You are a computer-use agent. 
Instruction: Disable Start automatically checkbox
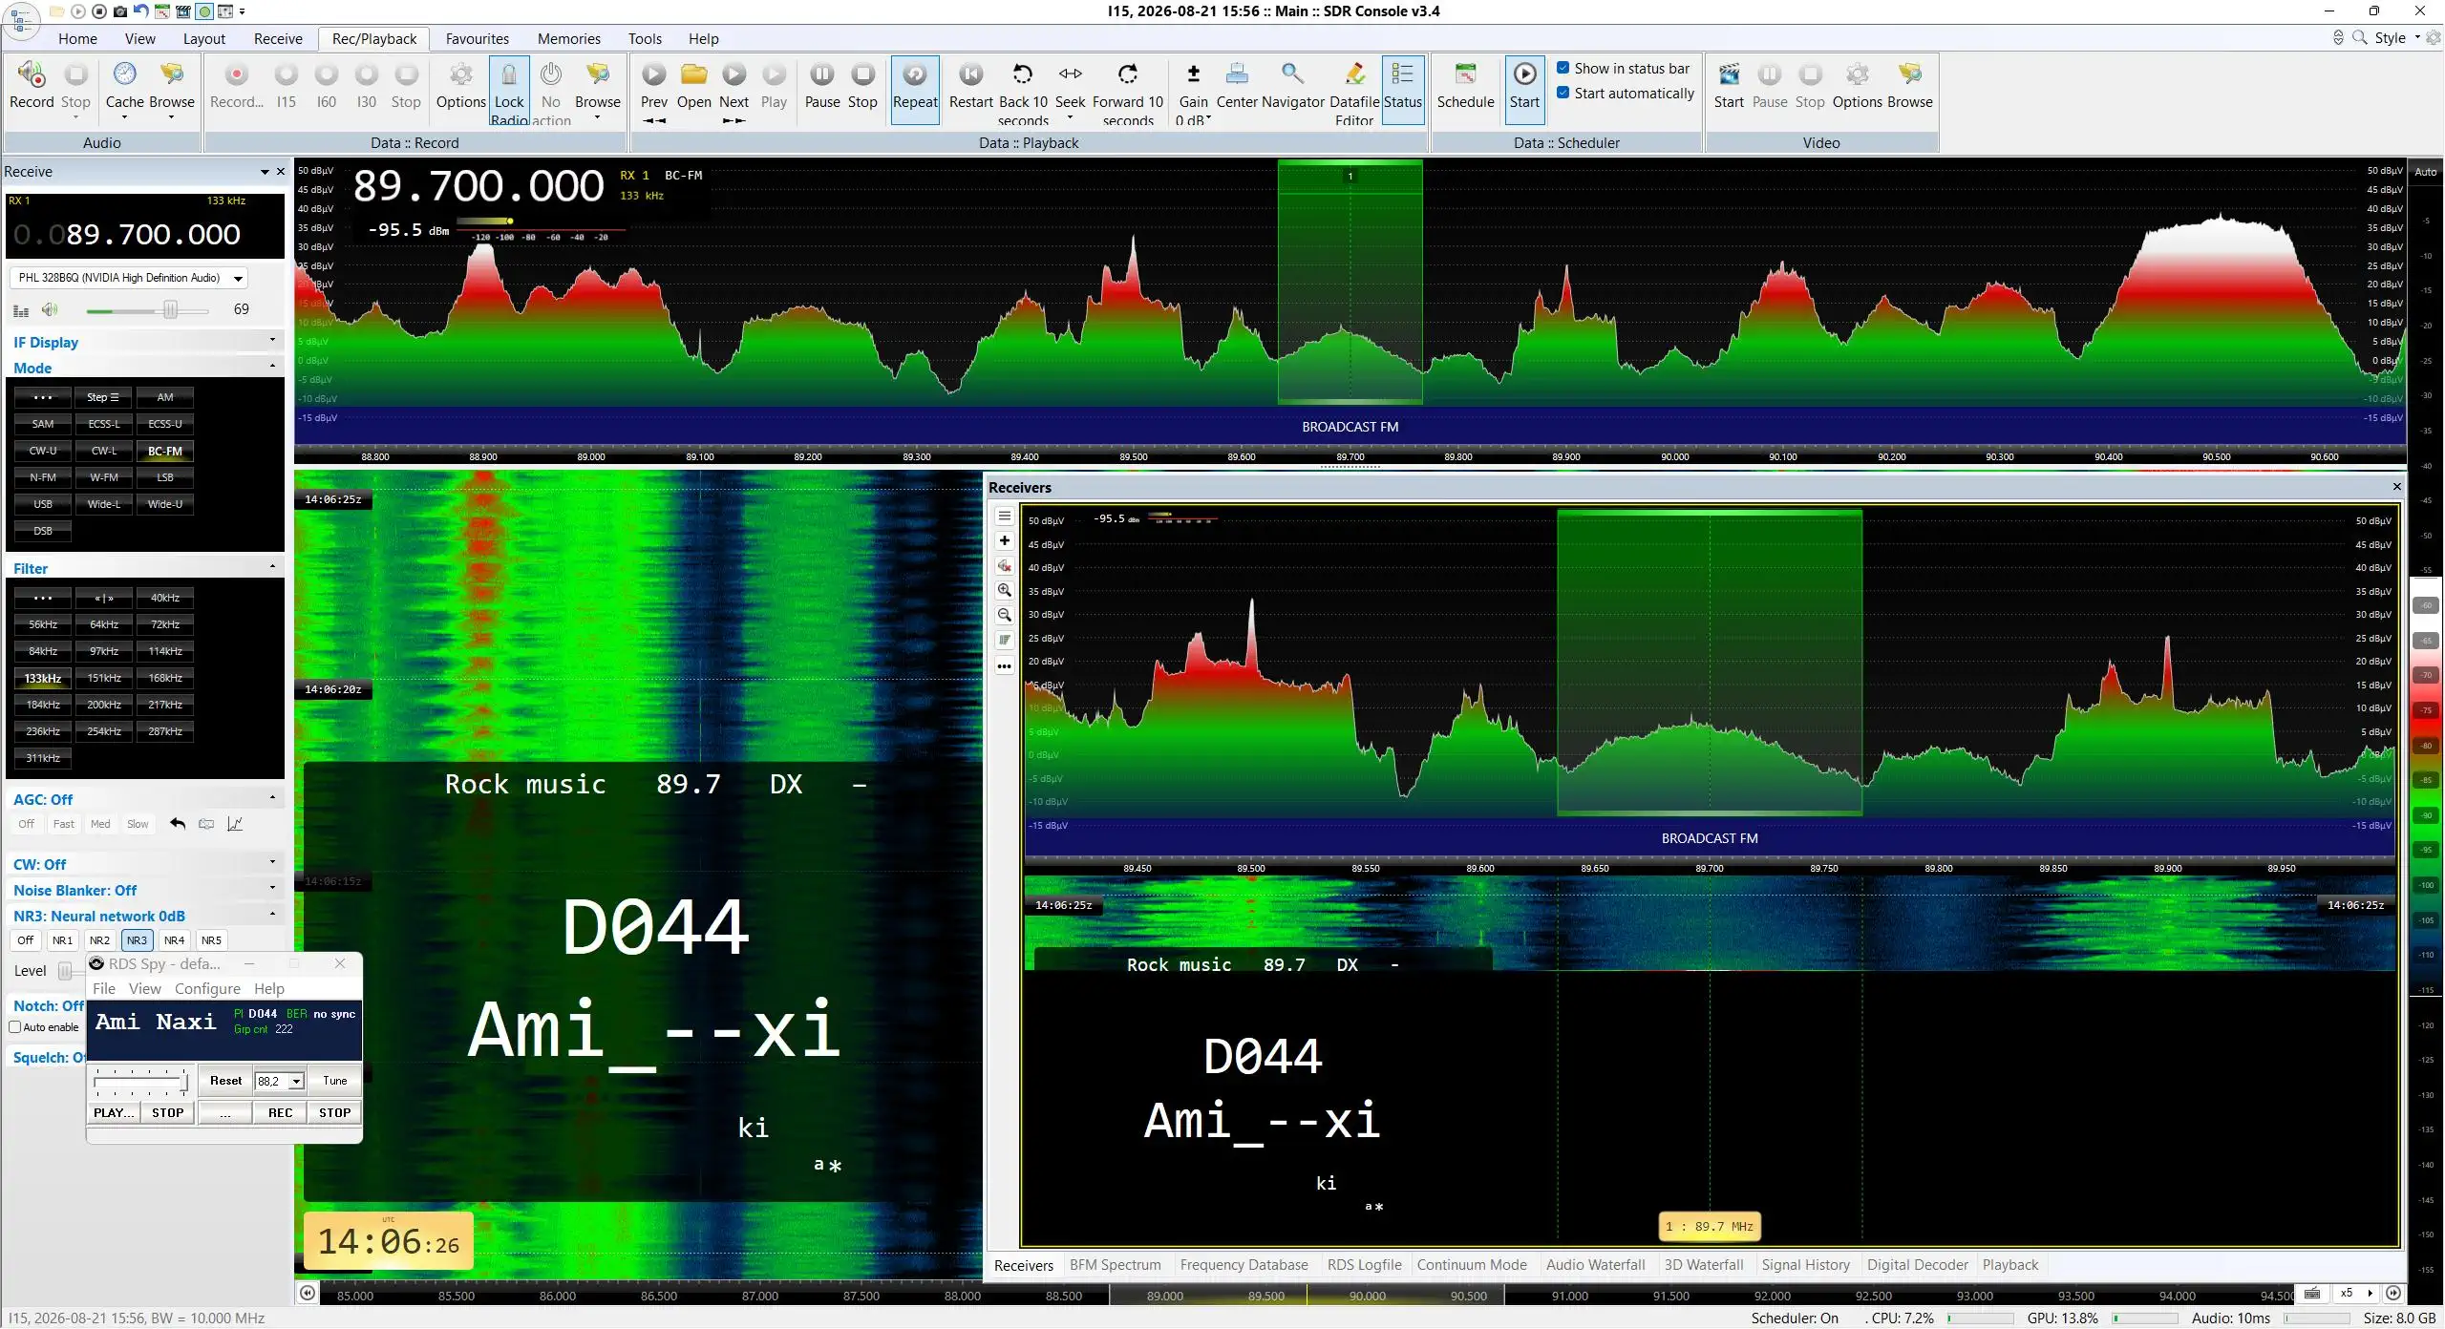[x=1563, y=93]
